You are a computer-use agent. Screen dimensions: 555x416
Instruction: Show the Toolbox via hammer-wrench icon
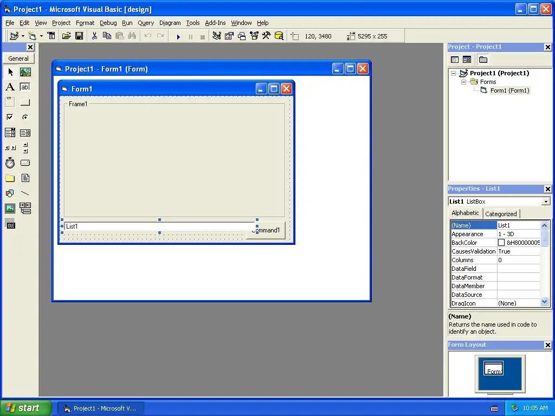(x=267, y=36)
